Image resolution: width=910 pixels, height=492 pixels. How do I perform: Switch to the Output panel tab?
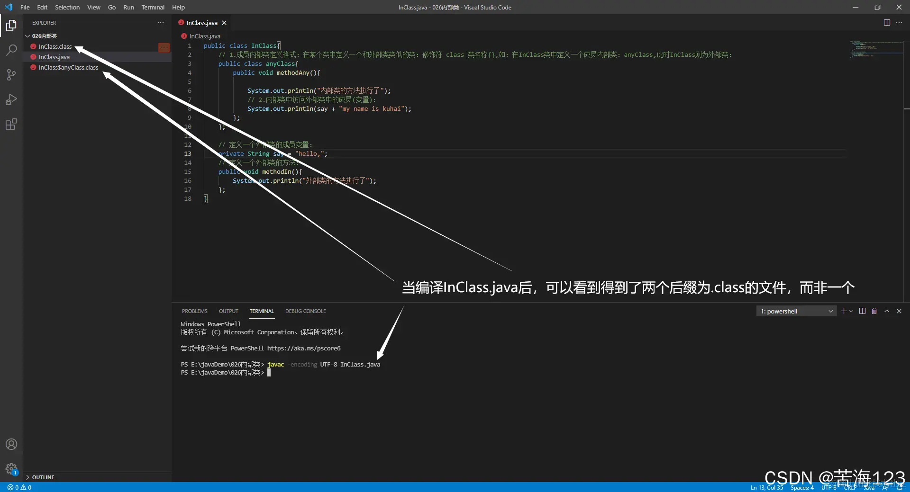(228, 311)
